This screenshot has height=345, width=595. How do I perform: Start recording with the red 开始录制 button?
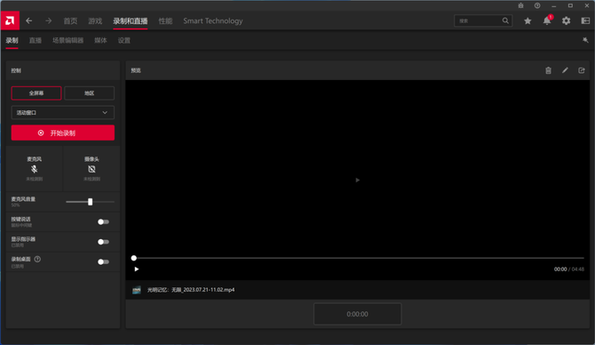(63, 132)
